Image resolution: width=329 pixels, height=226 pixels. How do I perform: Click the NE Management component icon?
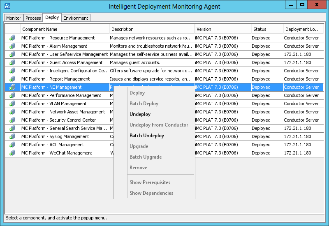[12, 87]
